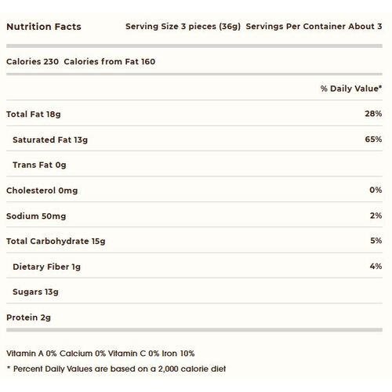Click the Nutrition Facts heading
The width and height of the screenshot is (392, 392).
coord(44,27)
